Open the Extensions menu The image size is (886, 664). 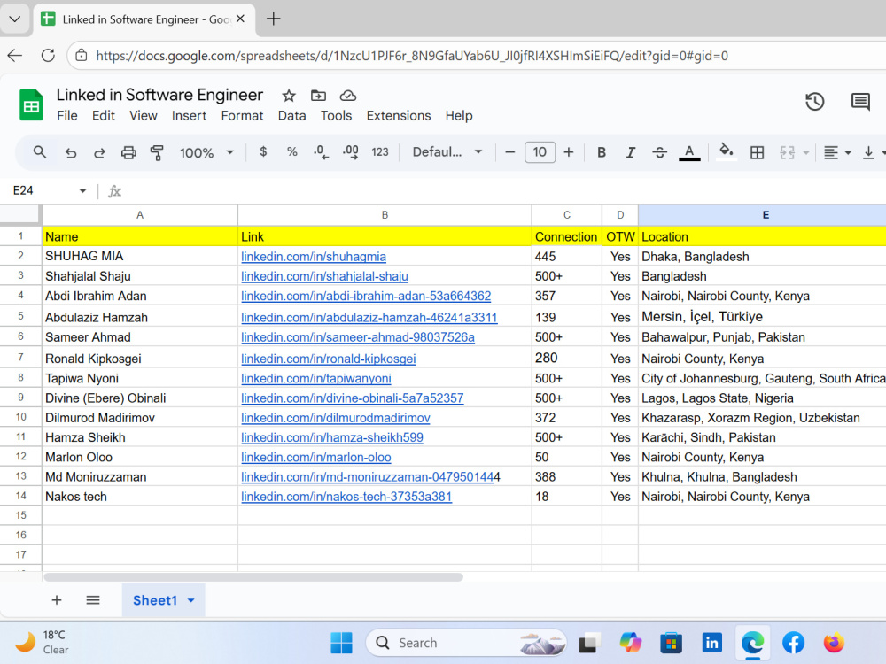[399, 116]
